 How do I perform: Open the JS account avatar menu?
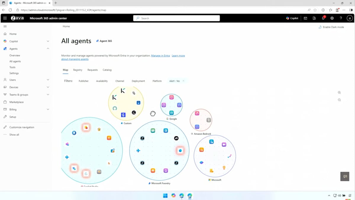pos(349,18)
